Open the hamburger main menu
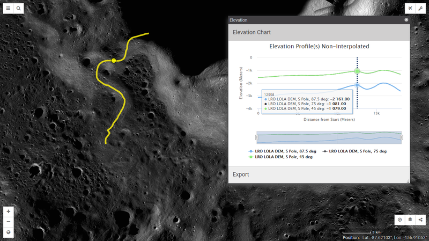429x241 pixels. [x=8, y=9]
